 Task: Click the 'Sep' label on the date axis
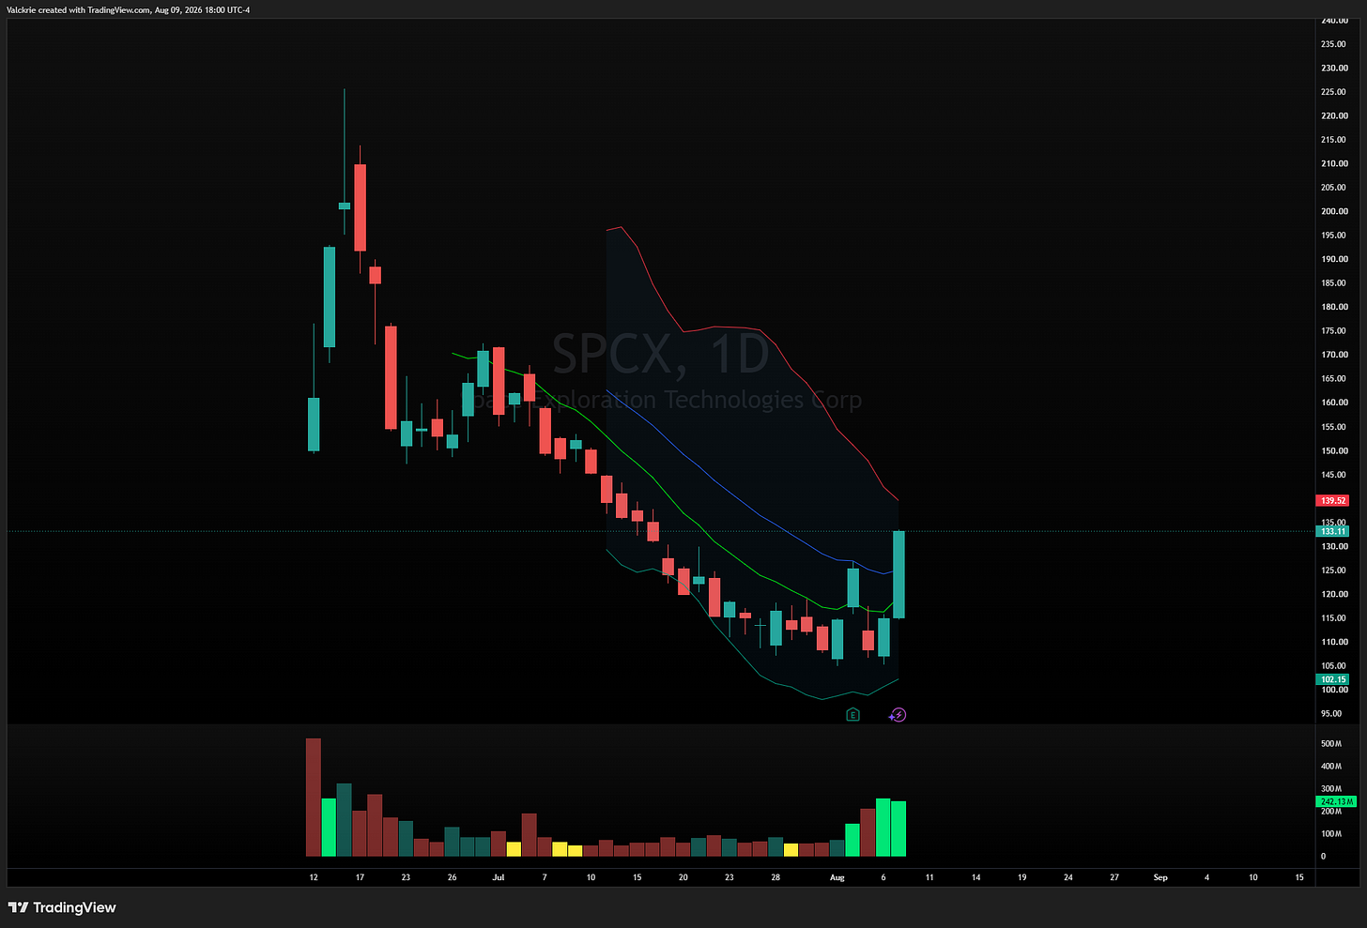[1160, 878]
